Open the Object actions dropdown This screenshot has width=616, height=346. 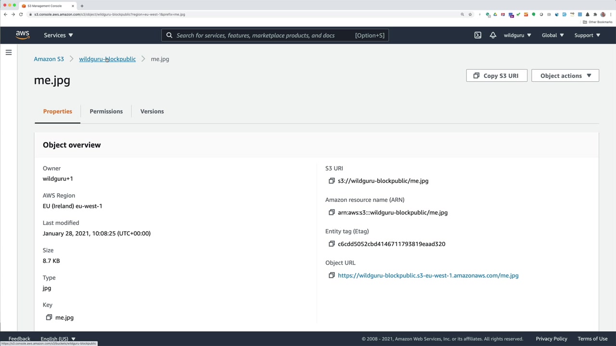click(565, 75)
